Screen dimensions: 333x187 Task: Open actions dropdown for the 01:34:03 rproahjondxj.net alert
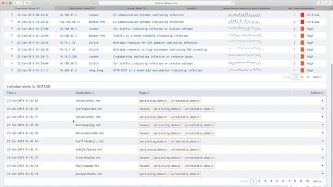pos(323,100)
